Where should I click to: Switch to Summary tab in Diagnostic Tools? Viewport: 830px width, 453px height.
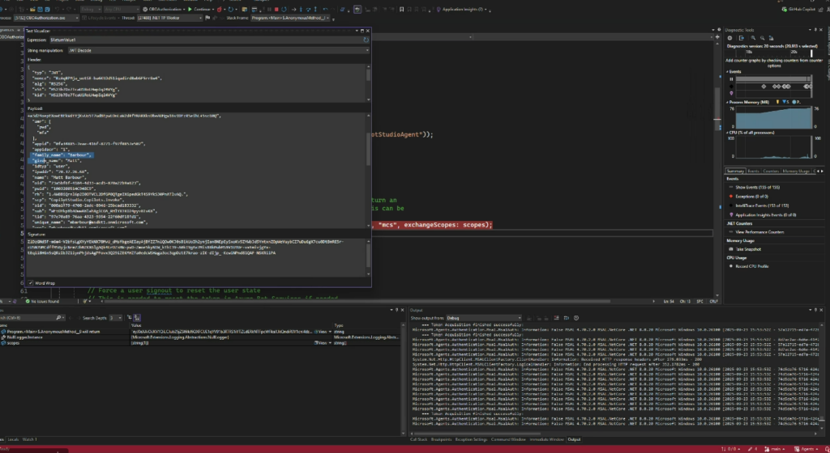point(734,171)
